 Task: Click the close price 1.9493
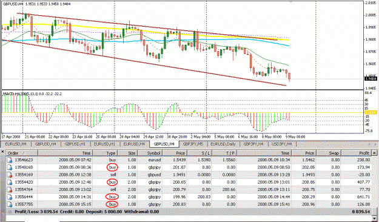click(309, 175)
